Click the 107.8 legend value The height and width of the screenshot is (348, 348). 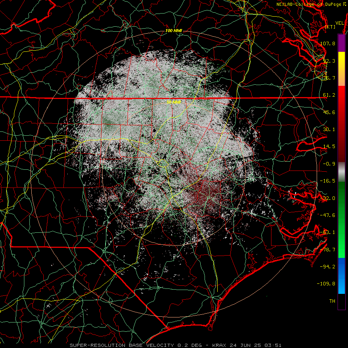coord(328,43)
